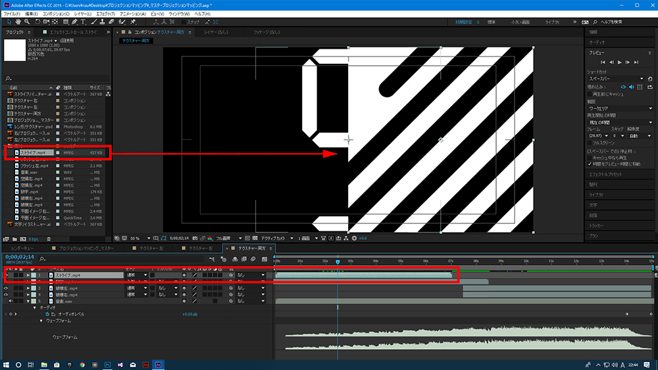Select the 標準 workspace
Screen dimensions: 658x370
(x=492, y=22)
